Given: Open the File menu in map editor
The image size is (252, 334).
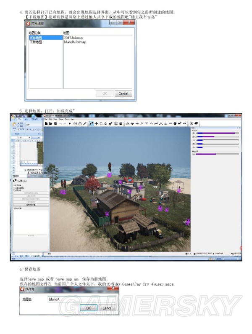Looking at the screenshot, I should 46,119.
